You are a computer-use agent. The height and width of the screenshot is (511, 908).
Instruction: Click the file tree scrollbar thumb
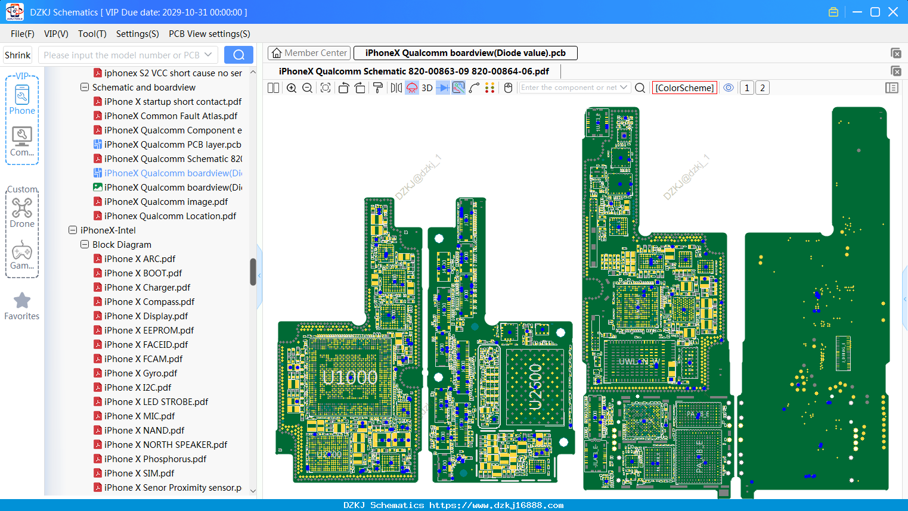point(253,272)
